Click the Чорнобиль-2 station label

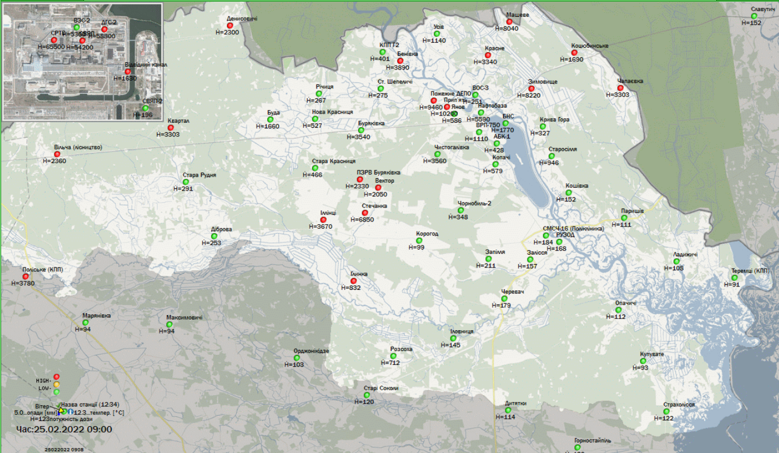tap(474, 203)
